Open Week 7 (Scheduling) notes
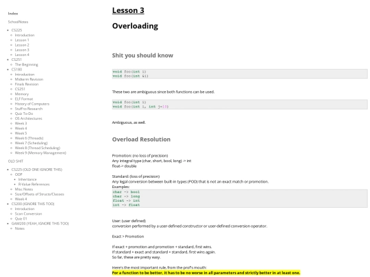This screenshot has width=370, height=277. pyautogui.click(x=31, y=143)
